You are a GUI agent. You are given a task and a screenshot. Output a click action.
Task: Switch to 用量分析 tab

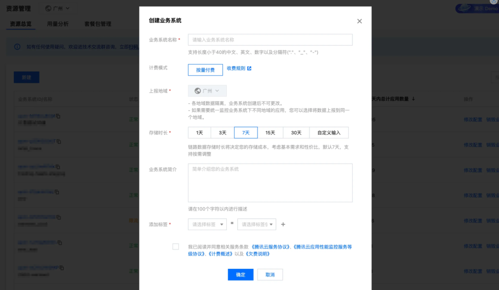pyautogui.click(x=58, y=24)
